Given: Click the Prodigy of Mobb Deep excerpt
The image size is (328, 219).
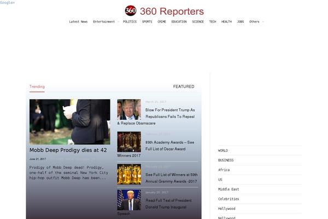Looking at the screenshot, I should click(x=69, y=172).
